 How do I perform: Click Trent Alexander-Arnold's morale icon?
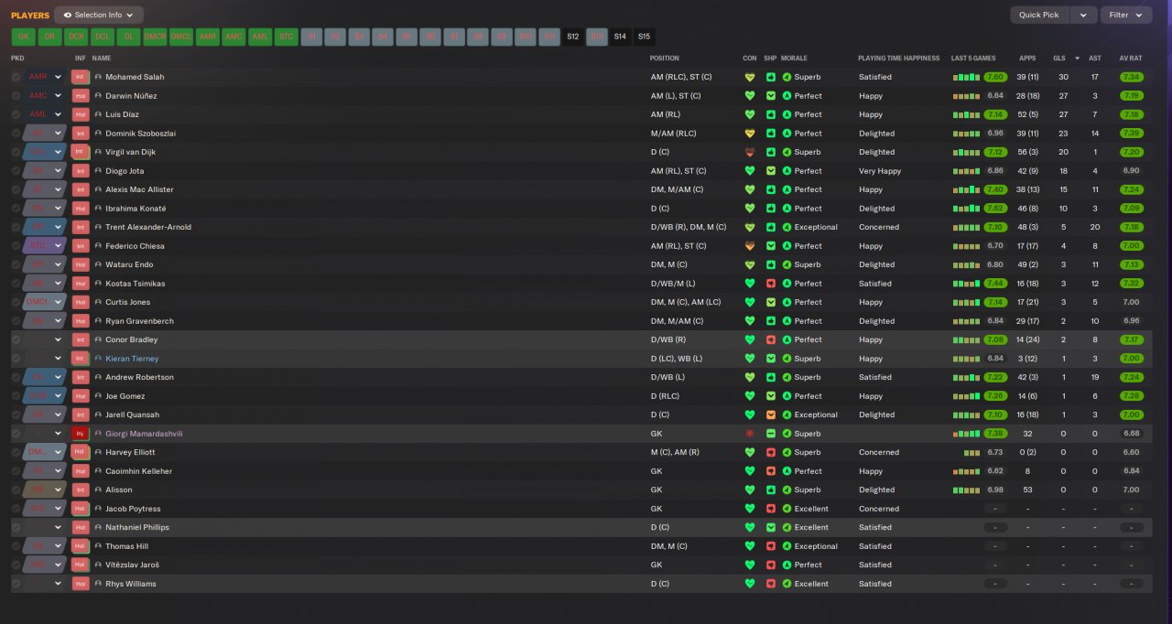pos(787,227)
